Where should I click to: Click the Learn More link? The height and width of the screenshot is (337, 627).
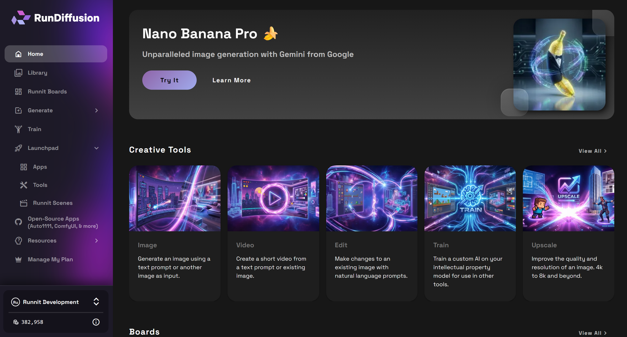[x=231, y=80]
